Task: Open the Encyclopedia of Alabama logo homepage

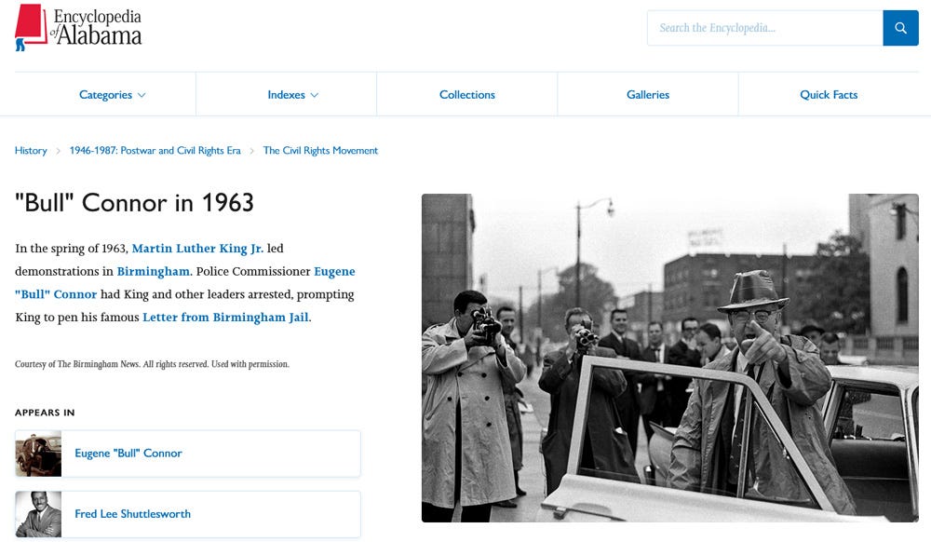Action: tap(78, 27)
